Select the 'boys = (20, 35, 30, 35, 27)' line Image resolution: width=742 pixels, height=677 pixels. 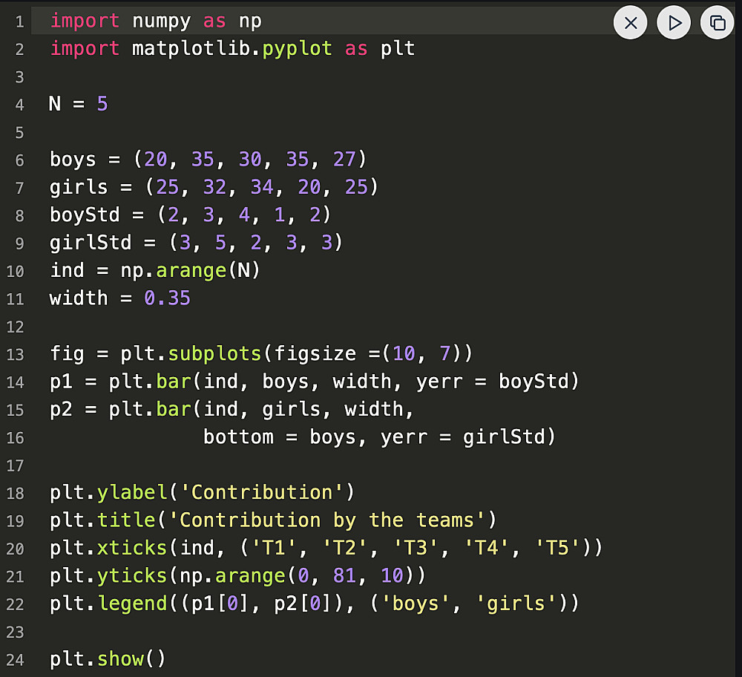click(x=209, y=160)
